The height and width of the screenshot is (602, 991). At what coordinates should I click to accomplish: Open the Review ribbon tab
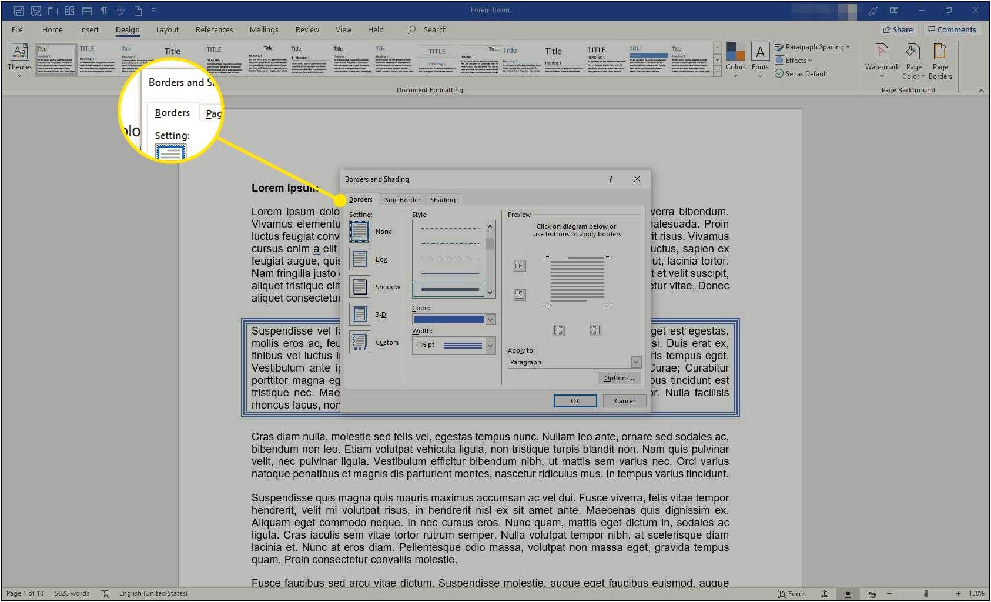pos(307,29)
